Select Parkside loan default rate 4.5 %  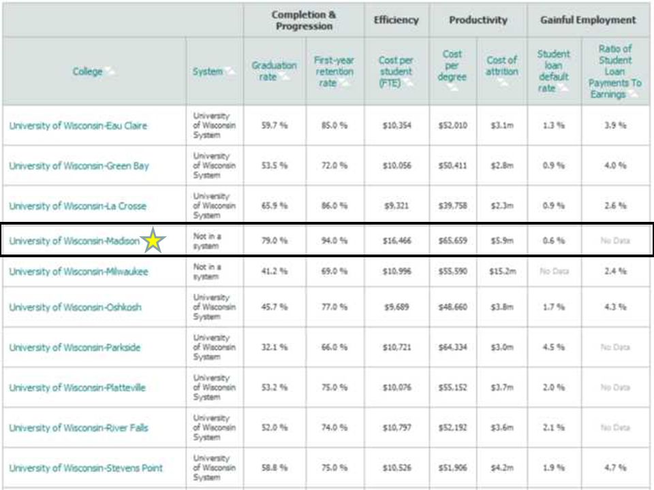553,347
